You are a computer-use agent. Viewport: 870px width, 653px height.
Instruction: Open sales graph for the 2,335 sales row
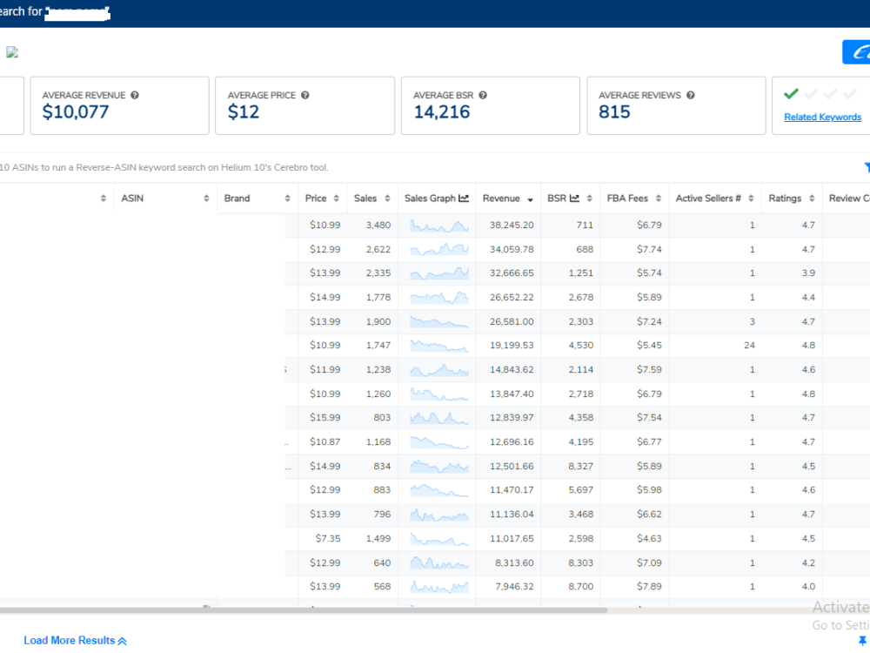click(438, 273)
